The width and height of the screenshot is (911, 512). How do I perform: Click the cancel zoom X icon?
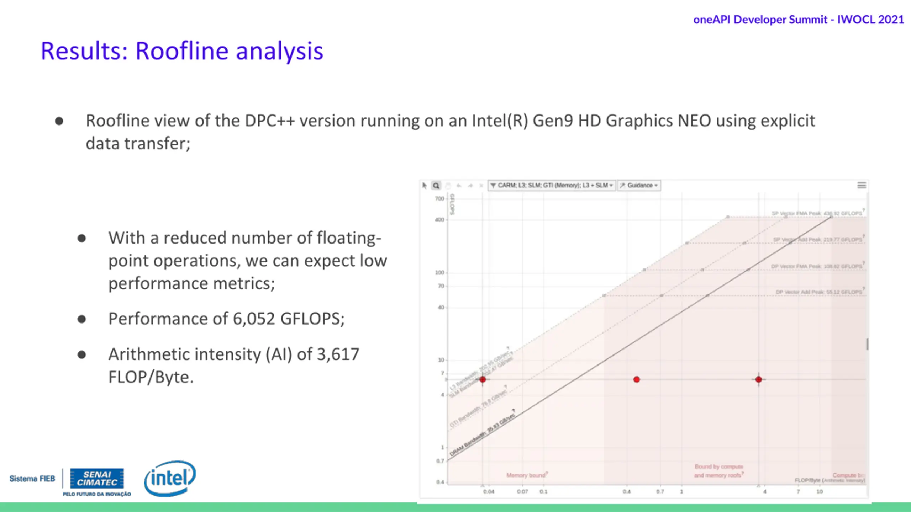click(481, 186)
